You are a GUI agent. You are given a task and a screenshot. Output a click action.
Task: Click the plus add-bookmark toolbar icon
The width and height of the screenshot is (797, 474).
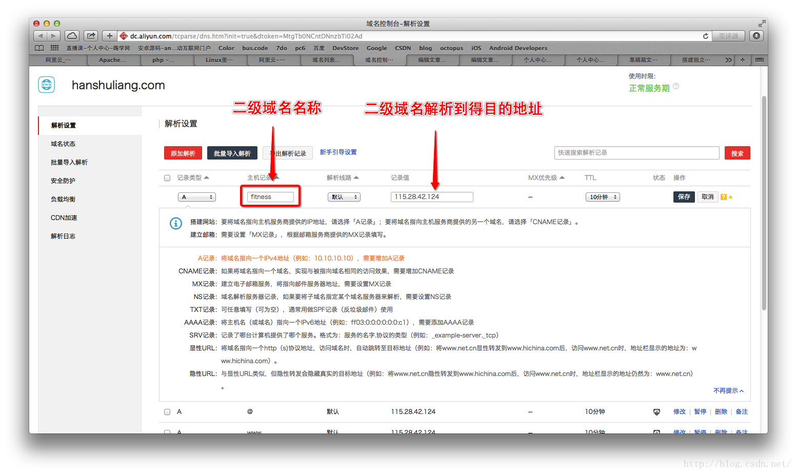click(x=109, y=36)
